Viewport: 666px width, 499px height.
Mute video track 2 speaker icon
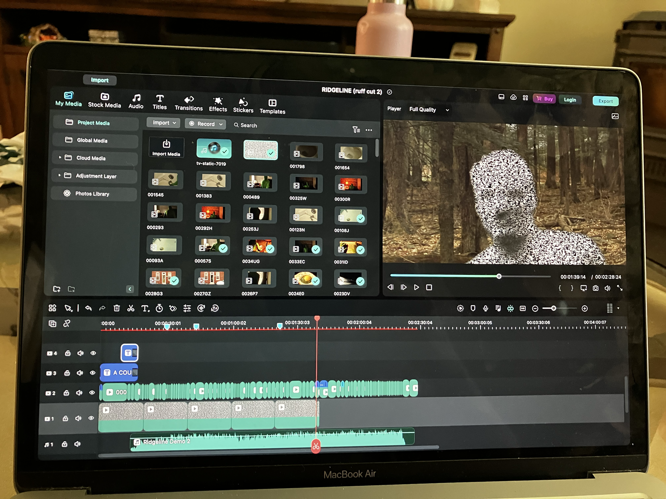(79, 393)
